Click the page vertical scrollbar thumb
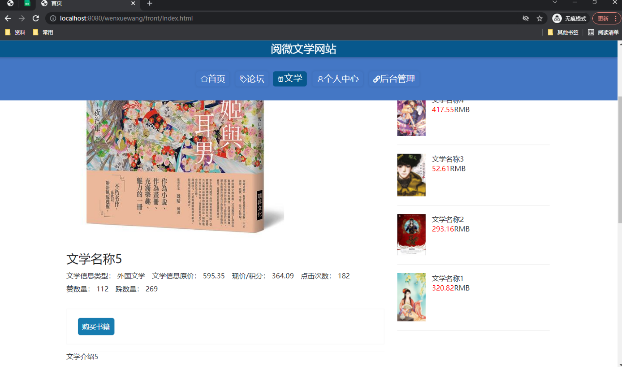This screenshot has height=367, width=622. [620, 159]
